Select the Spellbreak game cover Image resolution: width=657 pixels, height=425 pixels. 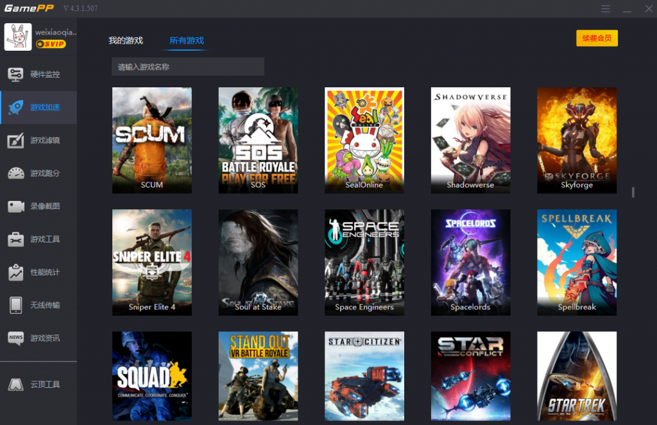[577, 263]
